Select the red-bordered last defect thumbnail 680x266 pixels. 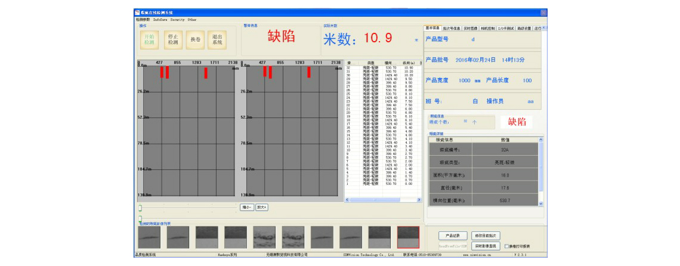click(x=408, y=237)
